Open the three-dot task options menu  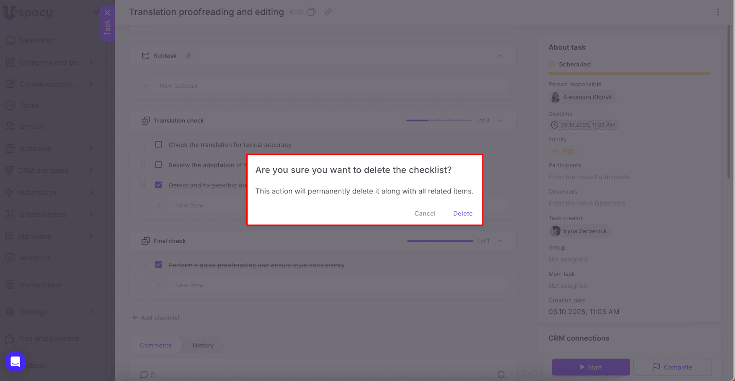(718, 12)
